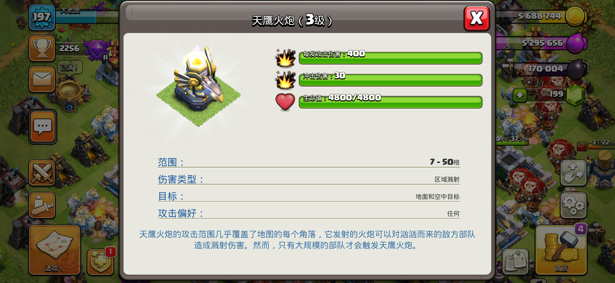Open the shield icon with red badge

100,262
